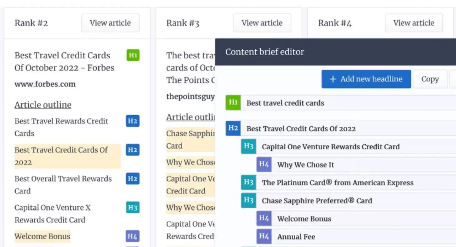Click Best Travel Credit Cards Of October 2022 Forbes title
456x247 pixels.
point(64,62)
